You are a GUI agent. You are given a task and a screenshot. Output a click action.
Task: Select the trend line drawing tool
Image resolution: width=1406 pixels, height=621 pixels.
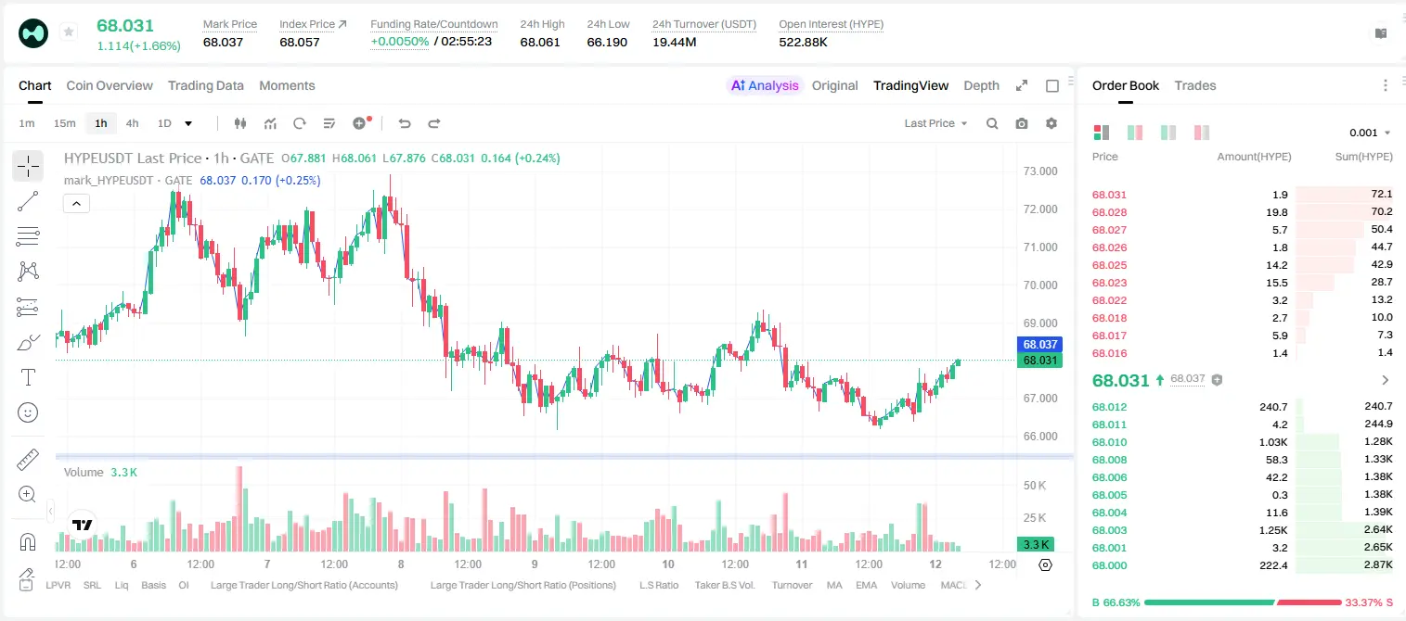click(x=28, y=201)
